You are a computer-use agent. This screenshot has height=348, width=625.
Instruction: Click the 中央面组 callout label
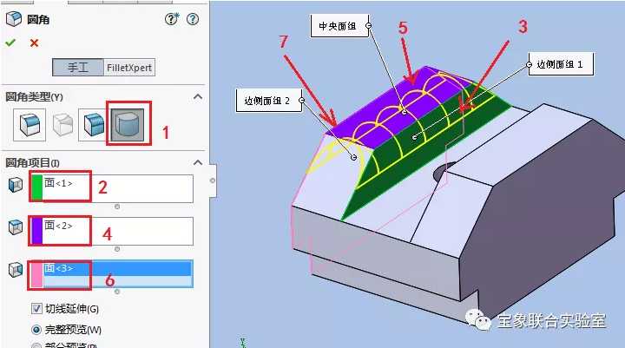point(339,26)
